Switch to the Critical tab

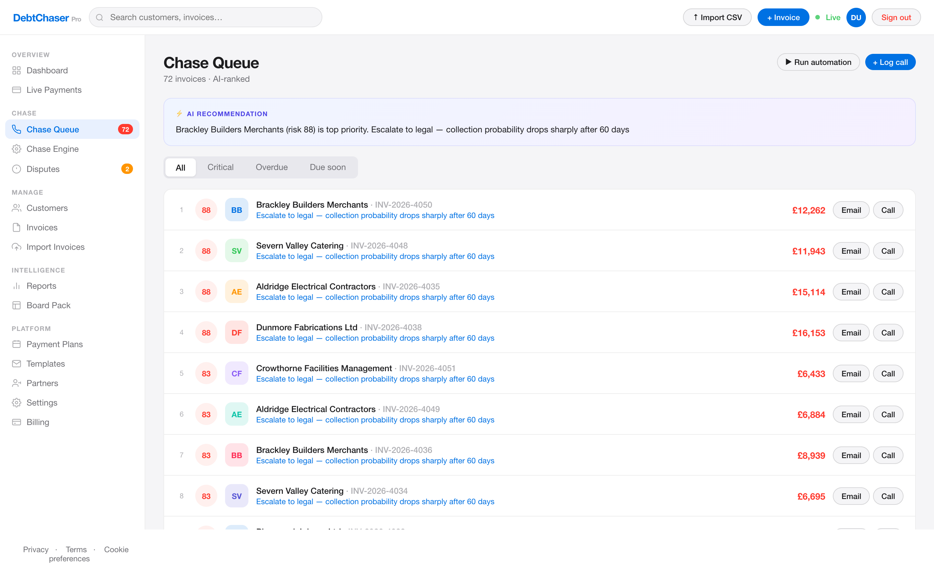click(221, 167)
